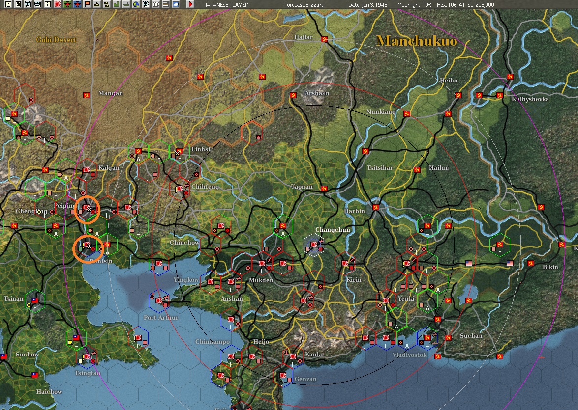This screenshot has width=578, height=410.
Task: Click the 'Vladivostok' city label
Action: pos(410,355)
